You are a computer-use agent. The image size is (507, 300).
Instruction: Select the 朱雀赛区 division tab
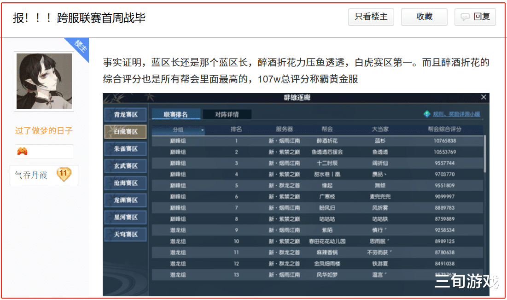click(x=125, y=149)
